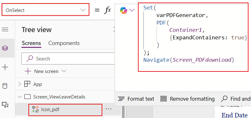Click the tree view Search field
This screenshot has width=251, height=118.
click(68, 59)
